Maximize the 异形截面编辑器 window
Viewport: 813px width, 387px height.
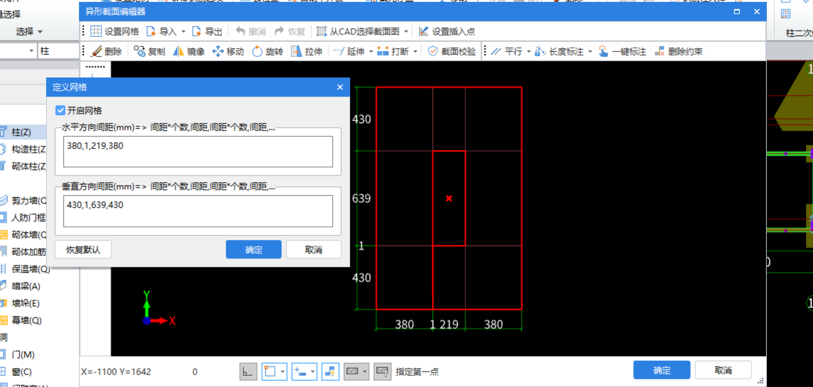[x=737, y=11]
